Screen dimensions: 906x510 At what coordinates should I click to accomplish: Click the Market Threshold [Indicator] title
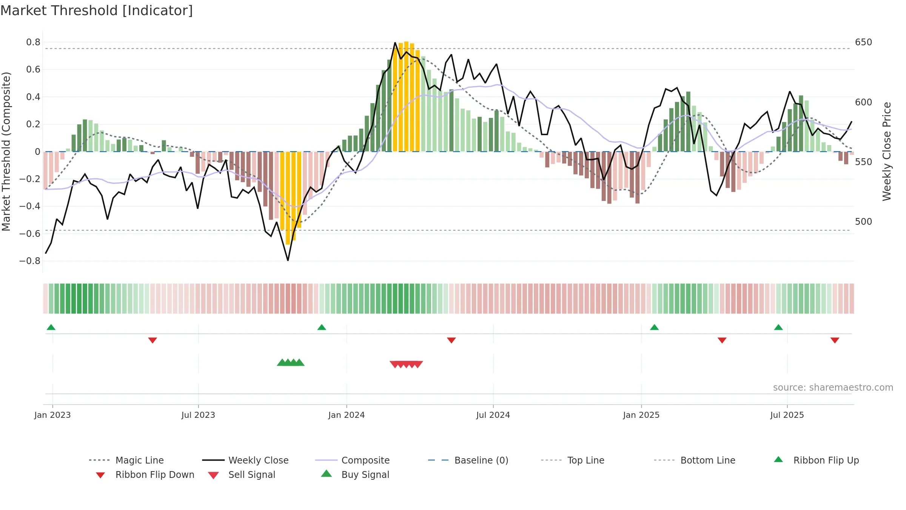tap(97, 11)
